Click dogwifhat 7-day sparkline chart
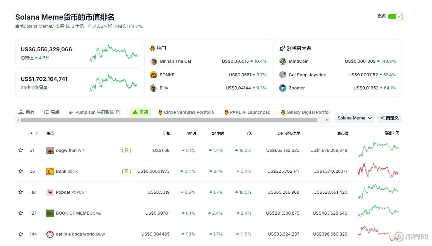Screen dimensions: 432x246 tap(378, 149)
